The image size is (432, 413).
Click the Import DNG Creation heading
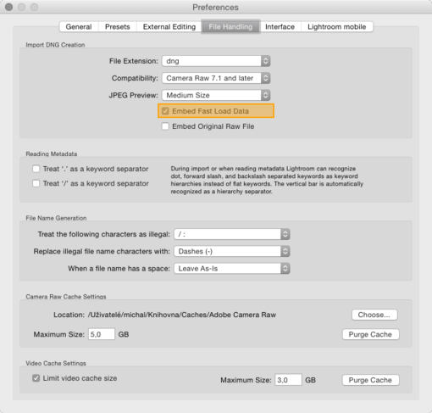[x=55, y=45]
